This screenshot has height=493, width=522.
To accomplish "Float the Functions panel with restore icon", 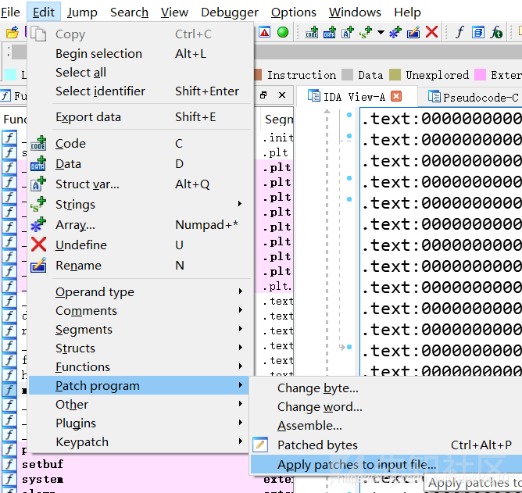I will tap(263, 95).
